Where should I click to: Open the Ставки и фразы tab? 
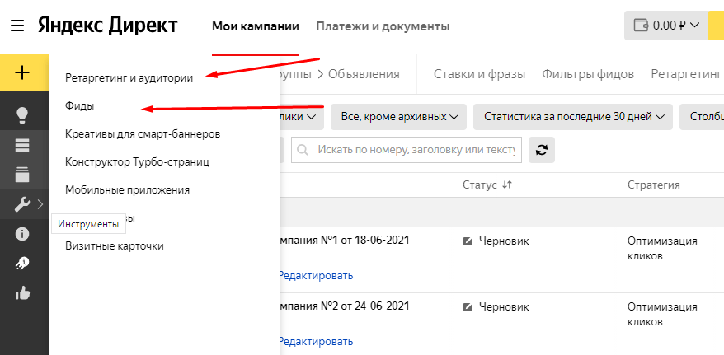point(479,74)
